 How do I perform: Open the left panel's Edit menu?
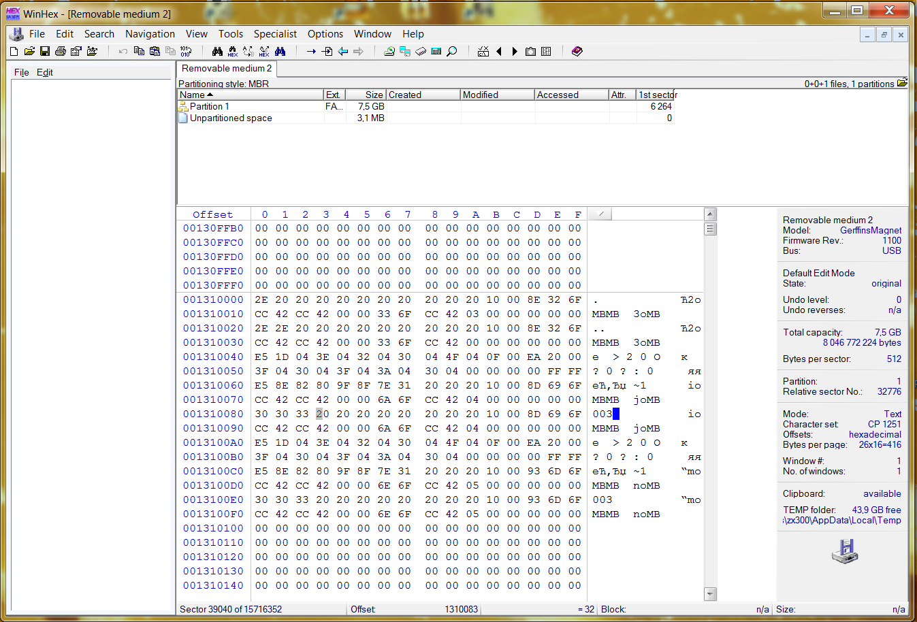(x=45, y=72)
